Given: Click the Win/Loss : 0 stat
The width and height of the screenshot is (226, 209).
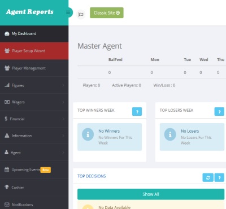Looking at the screenshot, I should coord(164,85).
